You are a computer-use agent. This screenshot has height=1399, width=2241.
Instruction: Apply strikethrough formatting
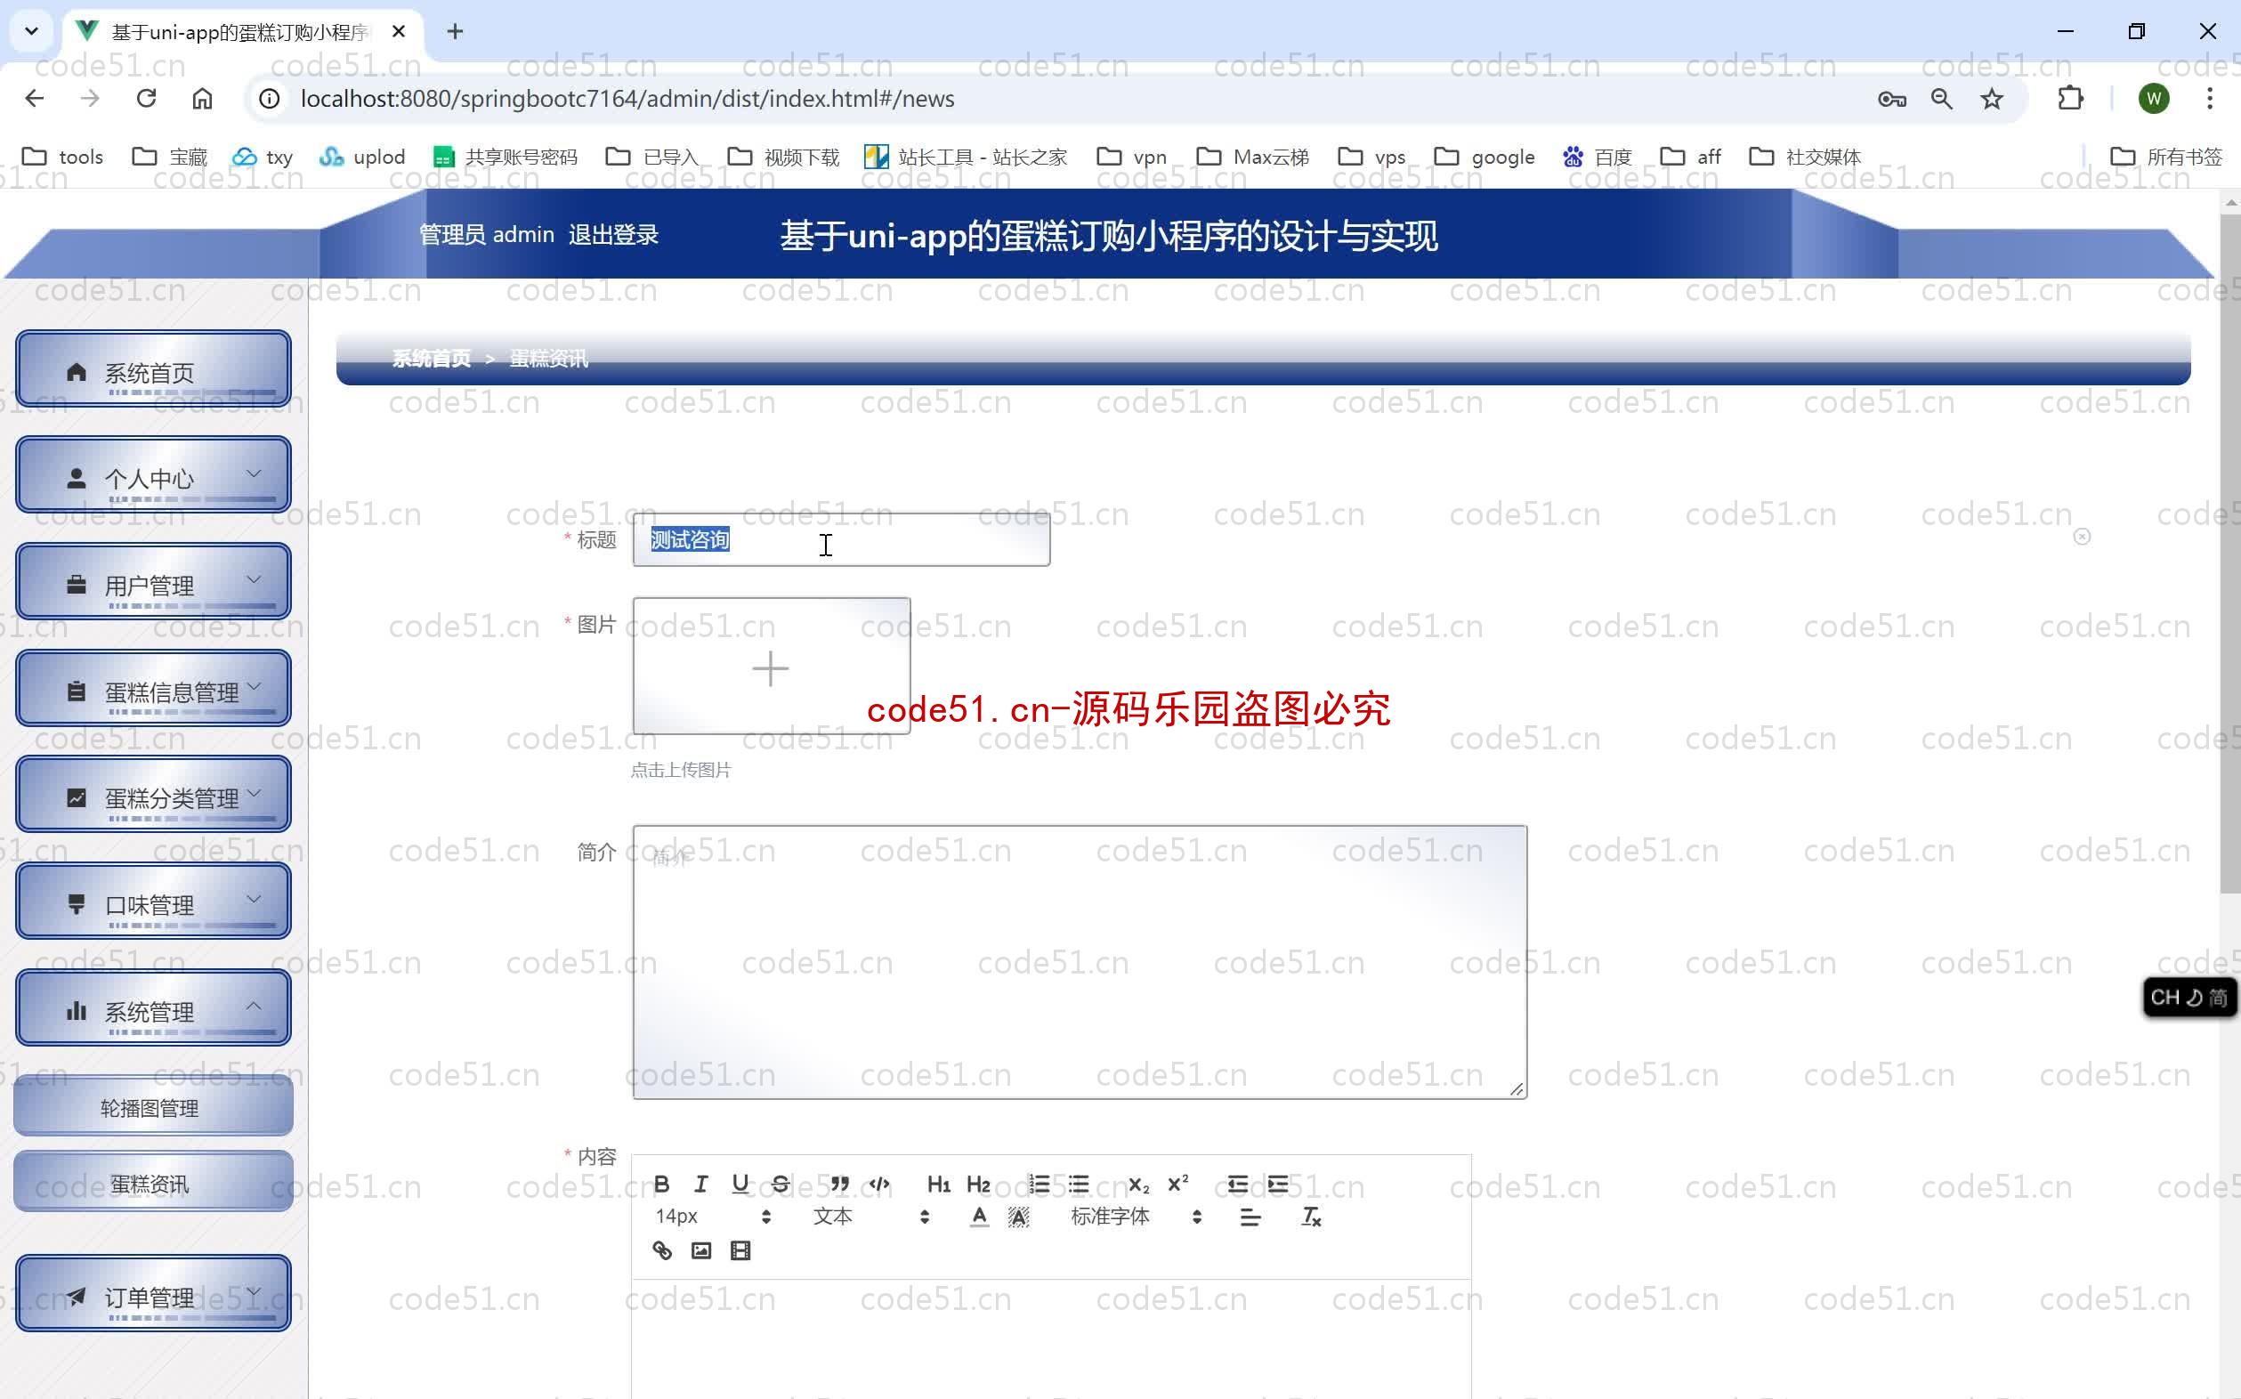click(x=780, y=1184)
